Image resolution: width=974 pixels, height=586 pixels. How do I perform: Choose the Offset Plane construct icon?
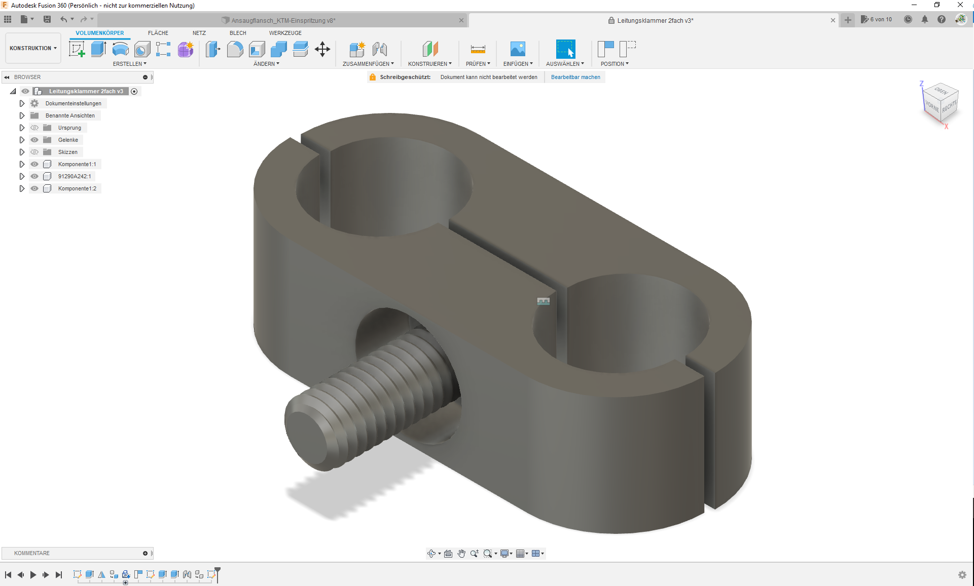(x=430, y=49)
